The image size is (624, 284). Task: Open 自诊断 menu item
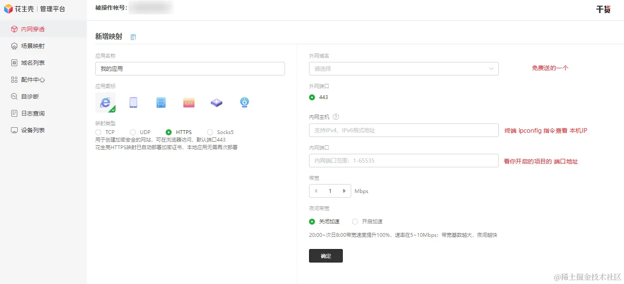pyautogui.click(x=43, y=96)
